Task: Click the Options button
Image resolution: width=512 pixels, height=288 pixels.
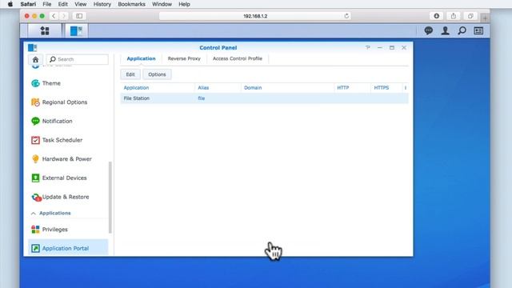Action: [x=157, y=74]
